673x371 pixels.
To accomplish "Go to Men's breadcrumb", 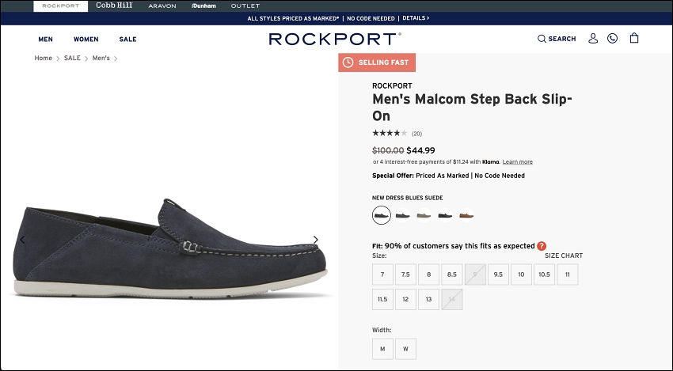I will [x=101, y=58].
